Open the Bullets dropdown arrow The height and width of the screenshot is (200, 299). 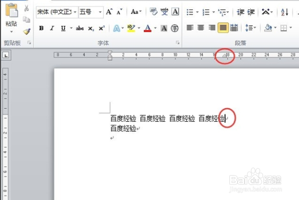pos(198,12)
